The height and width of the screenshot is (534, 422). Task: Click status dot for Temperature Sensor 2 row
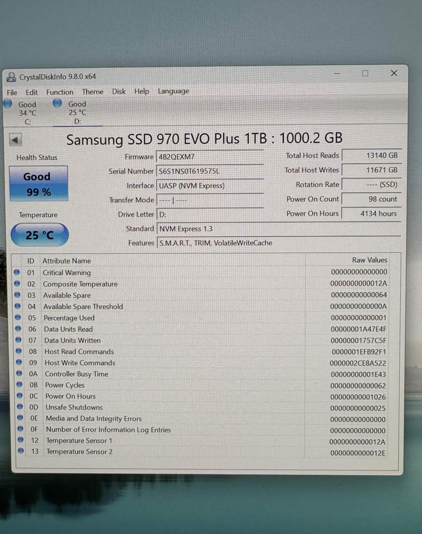click(x=21, y=451)
